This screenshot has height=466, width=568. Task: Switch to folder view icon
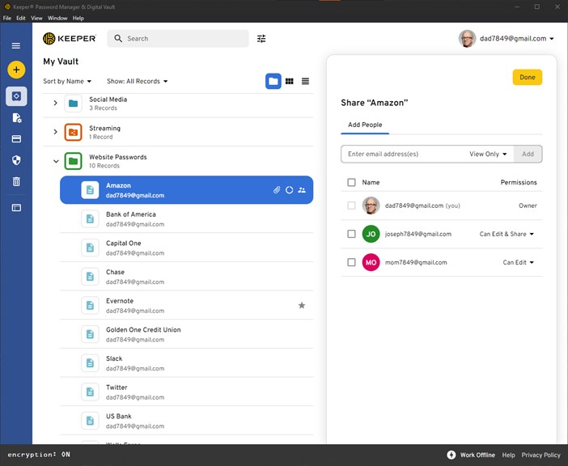pyautogui.click(x=273, y=81)
